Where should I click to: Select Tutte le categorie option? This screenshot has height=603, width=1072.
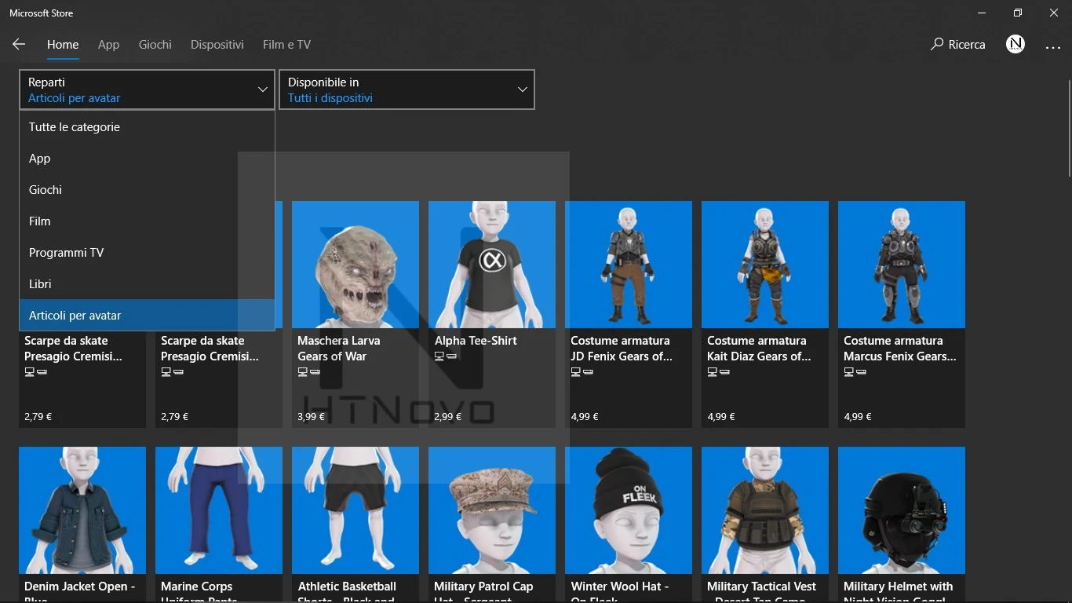pyautogui.click(x=147, y=127)
